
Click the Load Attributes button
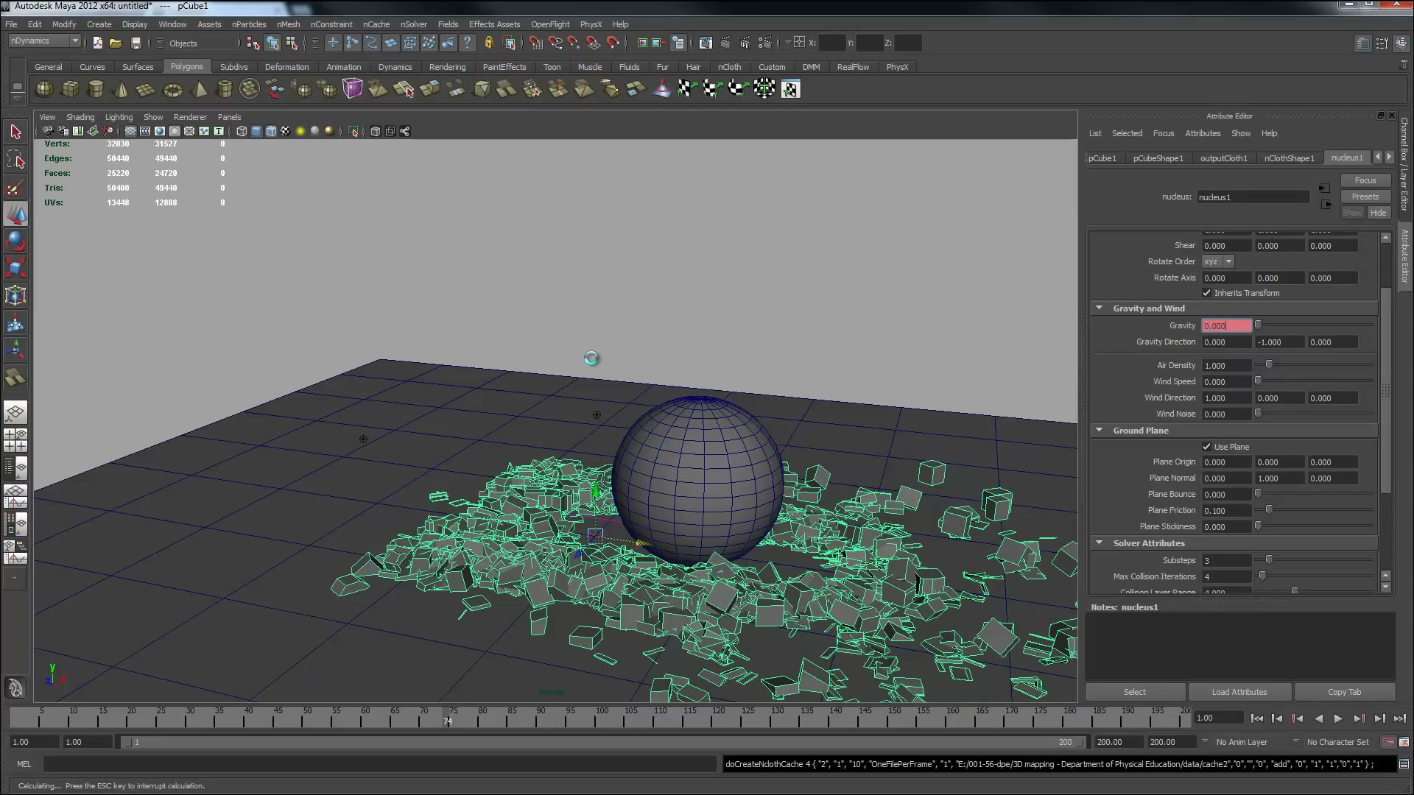tap(1239, 692)
